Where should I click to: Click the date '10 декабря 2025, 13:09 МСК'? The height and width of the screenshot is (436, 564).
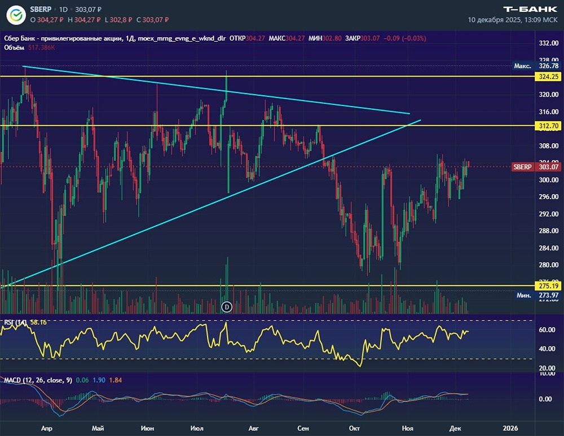coord(513,20)
